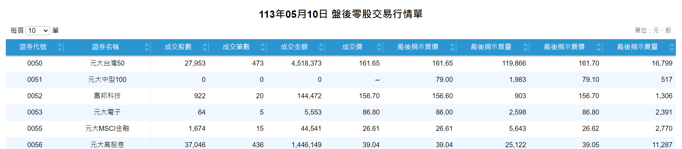Click sort arrows icon beside 成交筆數

tap(263, 47)
